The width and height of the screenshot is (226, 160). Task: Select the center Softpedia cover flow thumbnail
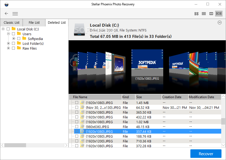click(x=147, y=62)
